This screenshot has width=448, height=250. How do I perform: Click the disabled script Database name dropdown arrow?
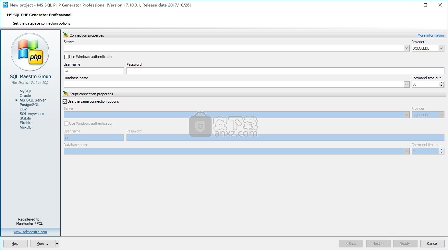click(x=406, y=151)
